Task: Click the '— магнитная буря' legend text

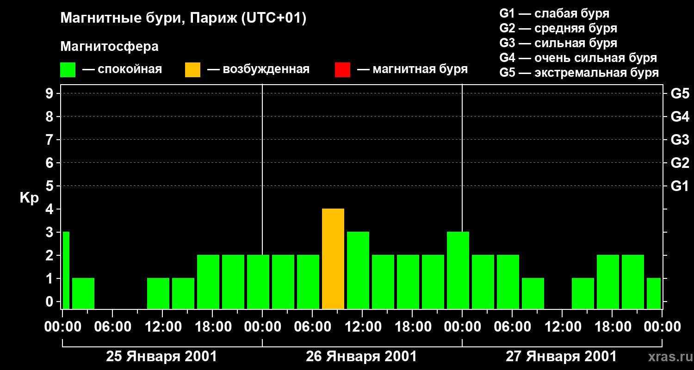Action: point(412,69)
